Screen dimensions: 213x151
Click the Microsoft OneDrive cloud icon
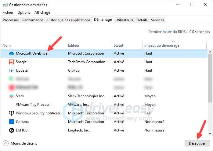12,53
